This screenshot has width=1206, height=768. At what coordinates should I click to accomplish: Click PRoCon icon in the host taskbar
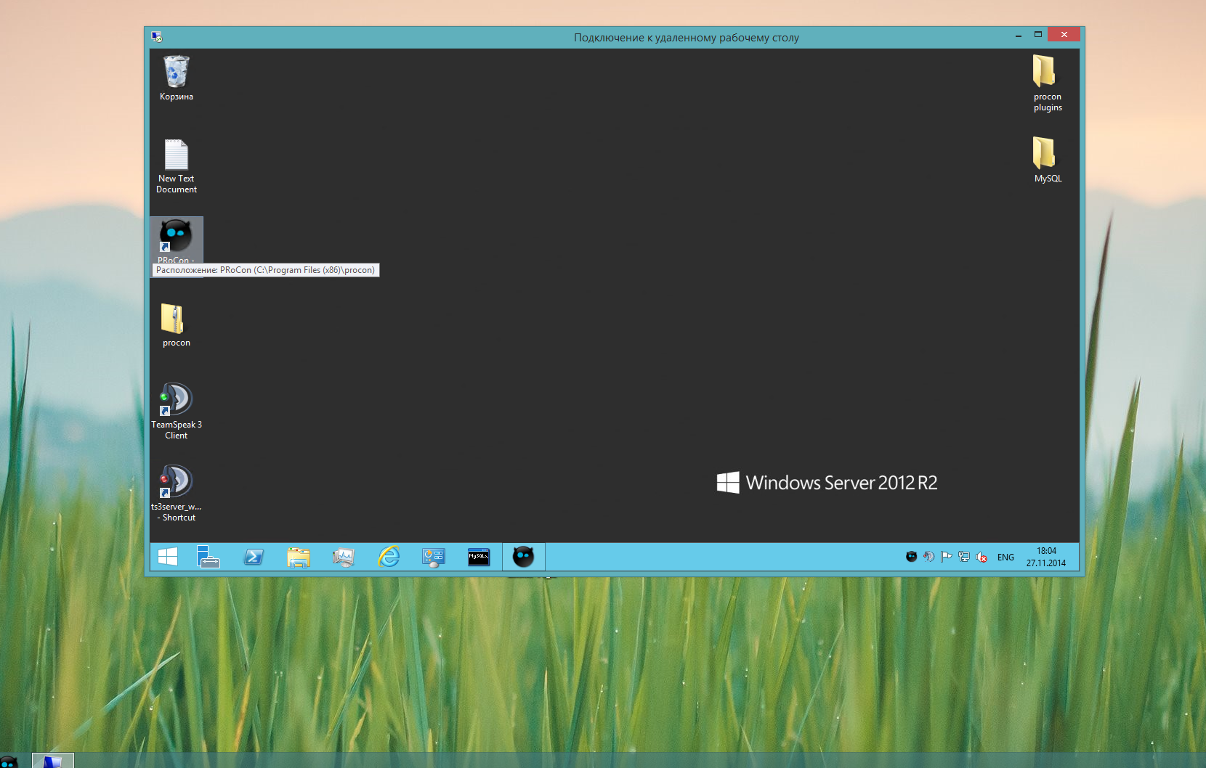[x=8, y=761]
